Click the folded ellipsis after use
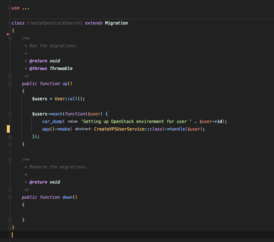The width and height of the screenshot is (274, 242). pyautogui.click(x=26, y=8)
